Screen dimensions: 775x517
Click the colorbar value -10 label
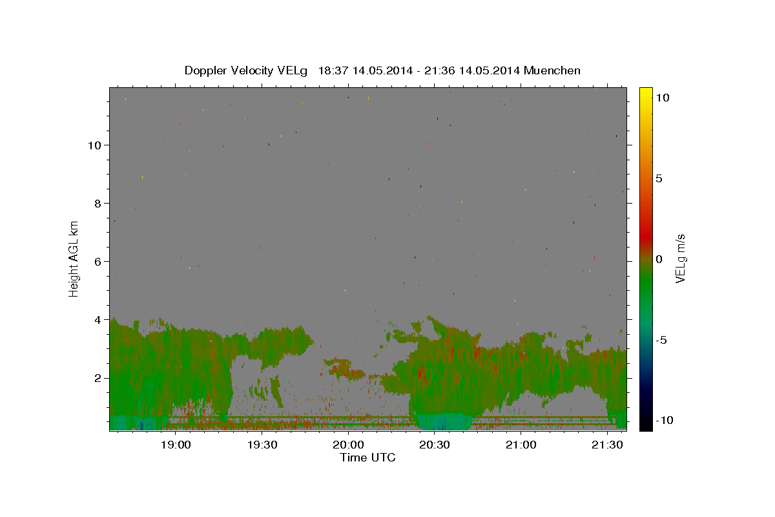pyautogui.click(x=664, y=421)
